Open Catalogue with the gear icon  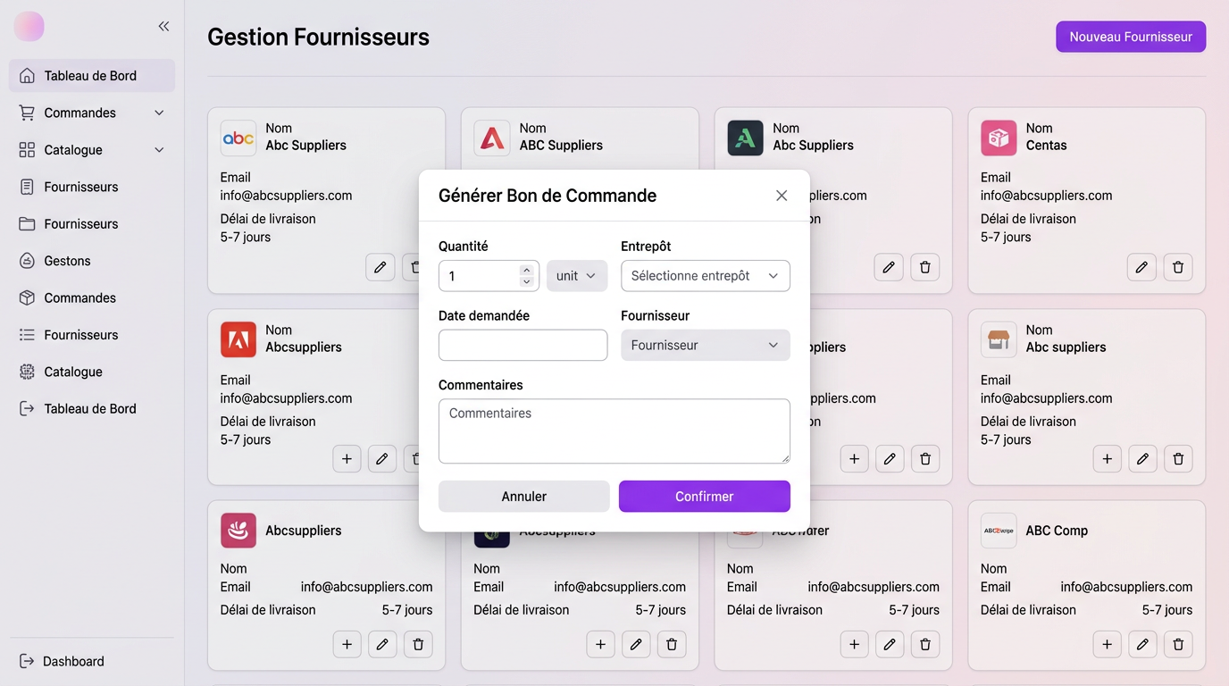[x=92, y=372]
